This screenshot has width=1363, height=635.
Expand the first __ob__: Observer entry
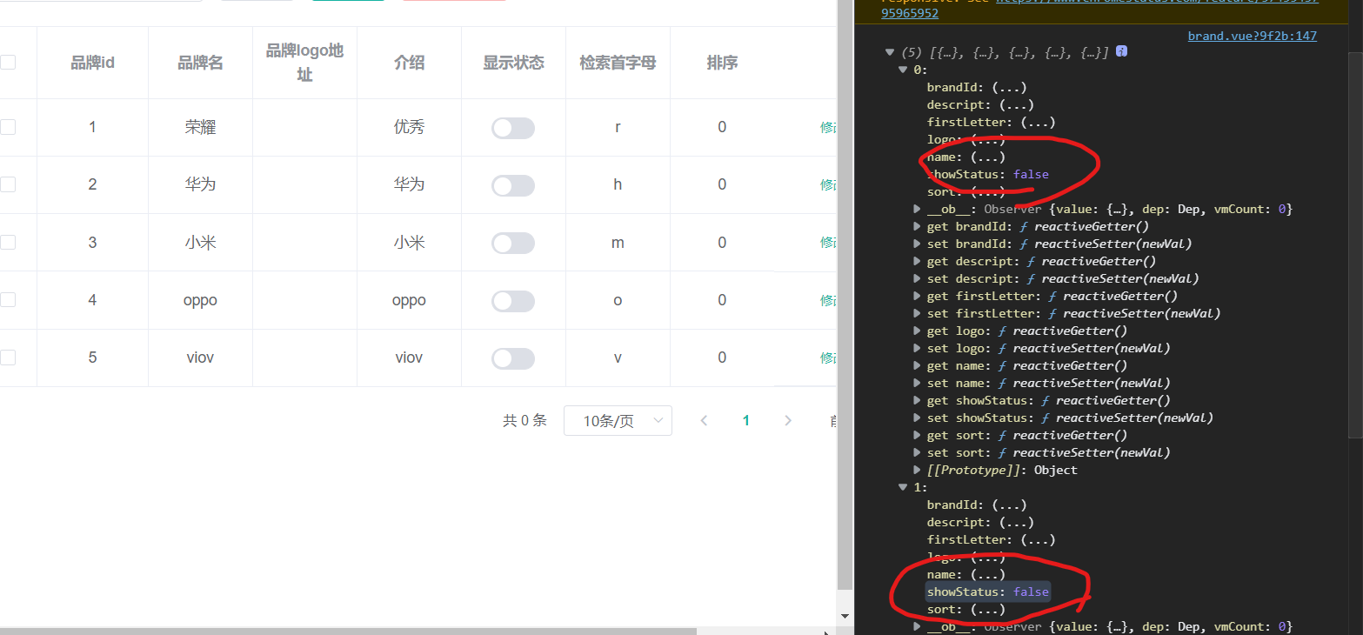coord(918,209)
